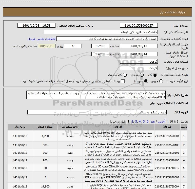The image size is (195, 189).
Task: Click the نام کالا column header
Action: (119, 127)
